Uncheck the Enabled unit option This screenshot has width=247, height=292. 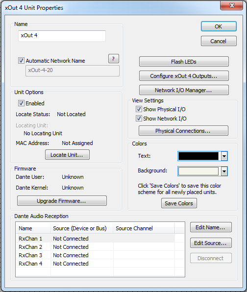pyautogui.click(x=21, y=103)
